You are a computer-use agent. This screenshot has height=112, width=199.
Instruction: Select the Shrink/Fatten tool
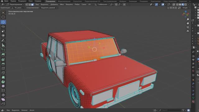(x=3, y=95)
